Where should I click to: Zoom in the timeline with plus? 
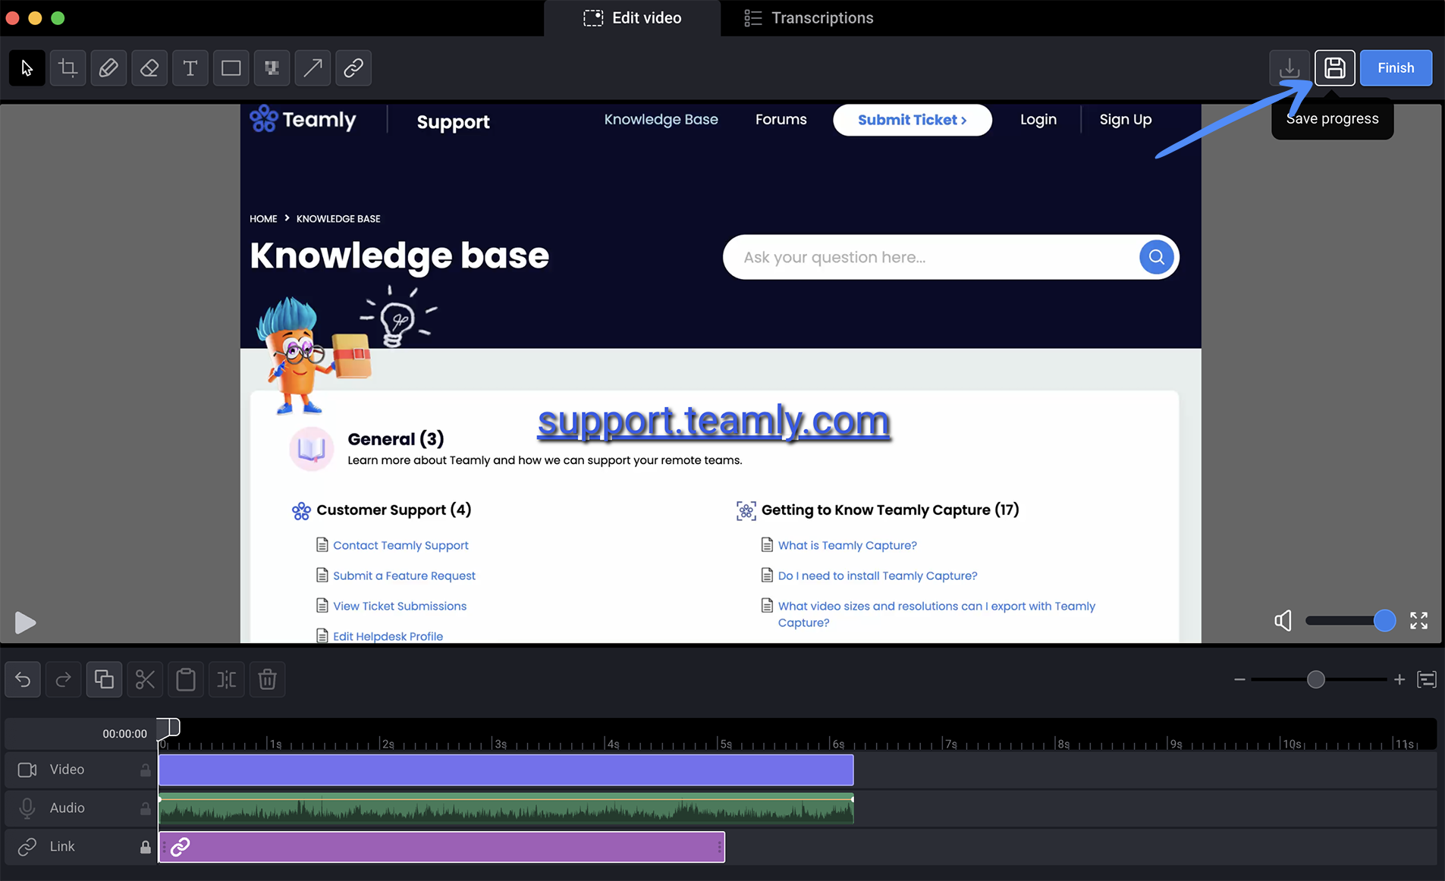pos(1399,679)
